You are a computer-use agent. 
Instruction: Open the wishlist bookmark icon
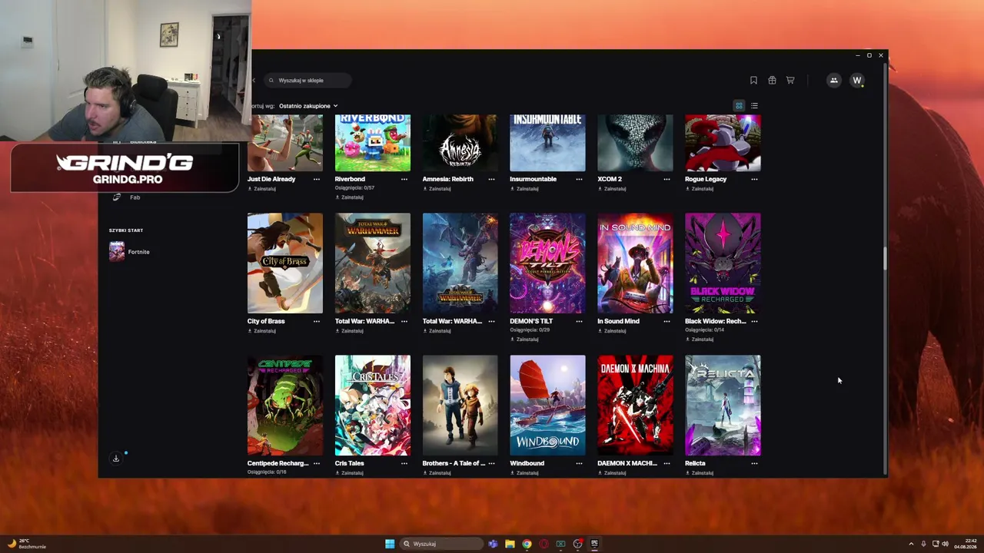753,80
